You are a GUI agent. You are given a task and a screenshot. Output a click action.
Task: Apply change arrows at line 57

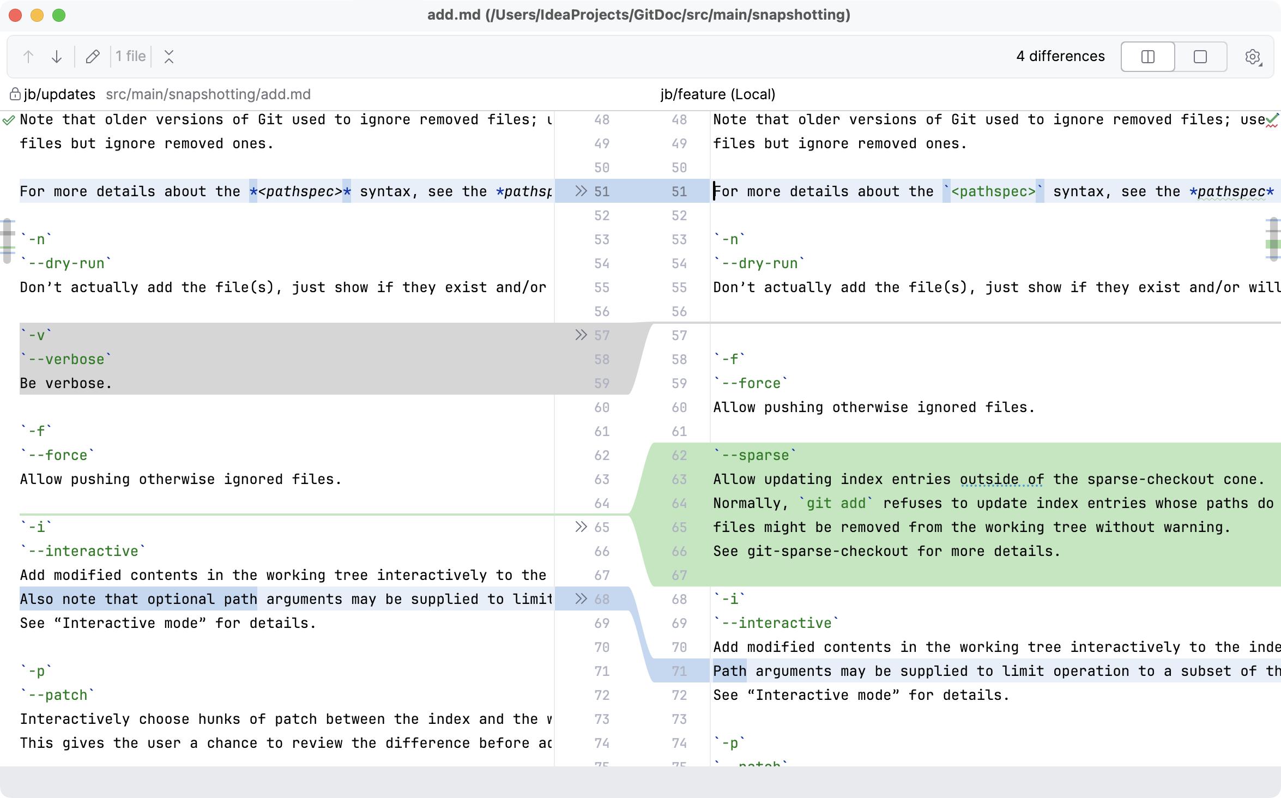click(x=581, y=335)
